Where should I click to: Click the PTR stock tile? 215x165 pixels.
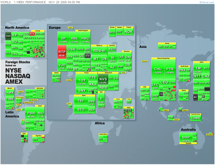(170, 69)
